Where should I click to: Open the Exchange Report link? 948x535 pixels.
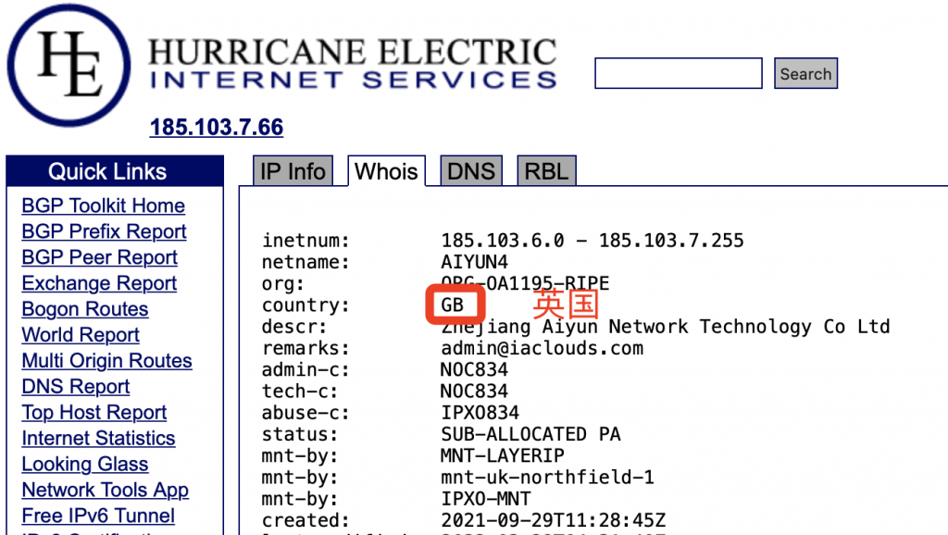pos(99,283)
